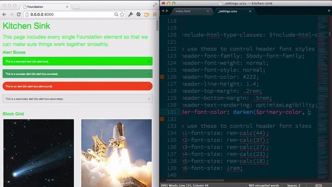The height and width of the screenshot is (187, 332).
Task: Click the bookmark marker on line 126
Action: click(162, 77)
